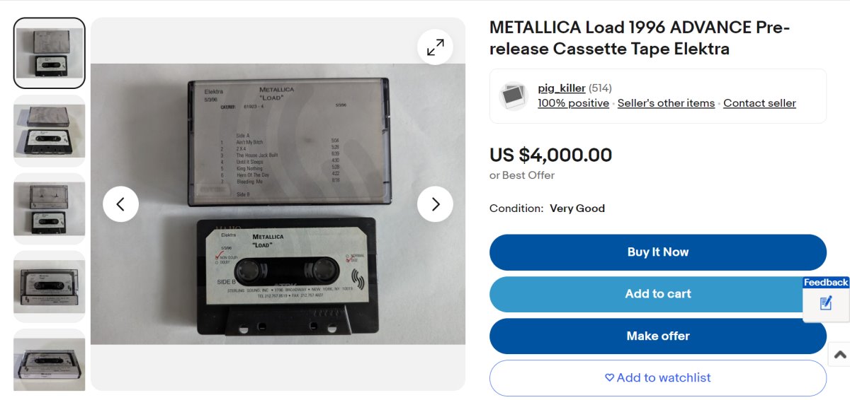The image size is (850, 400).
Task: Select the first cassette thumbnail
Action: tap(50, 53)
